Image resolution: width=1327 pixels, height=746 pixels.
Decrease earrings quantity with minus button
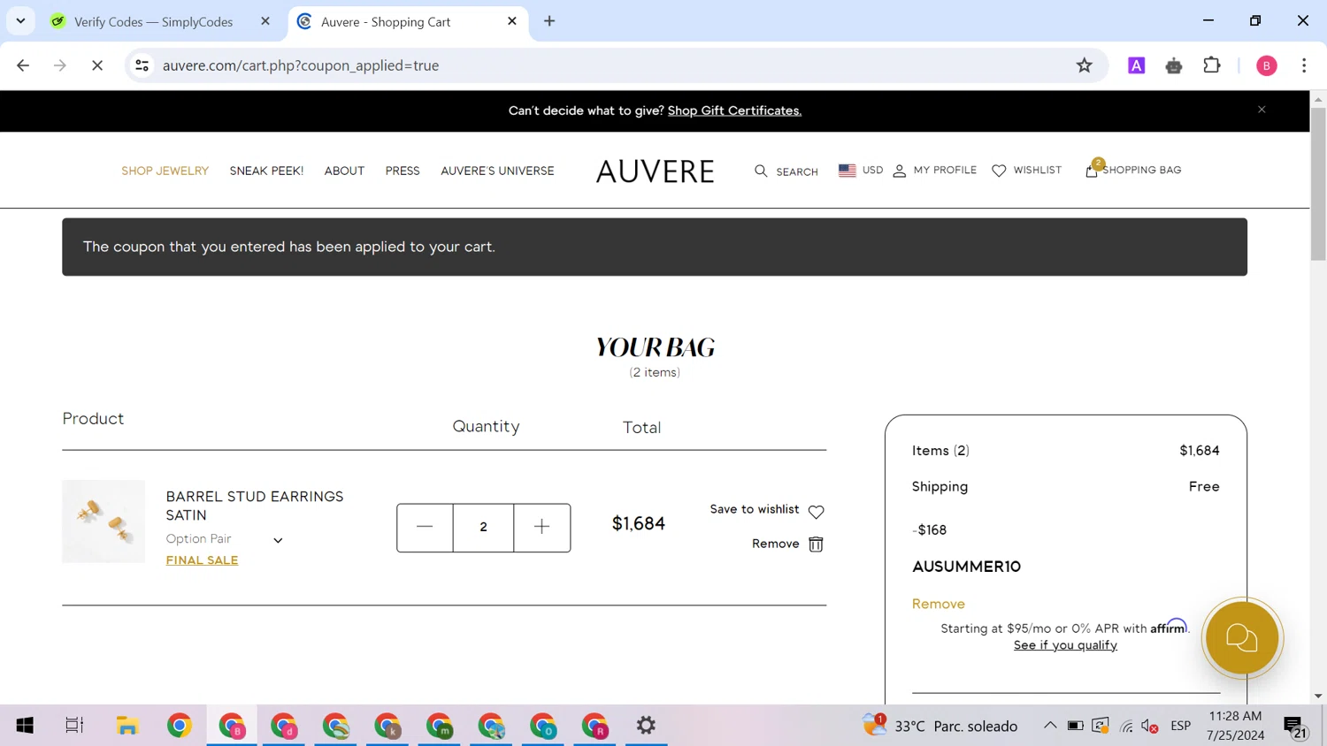pos(425,528)
